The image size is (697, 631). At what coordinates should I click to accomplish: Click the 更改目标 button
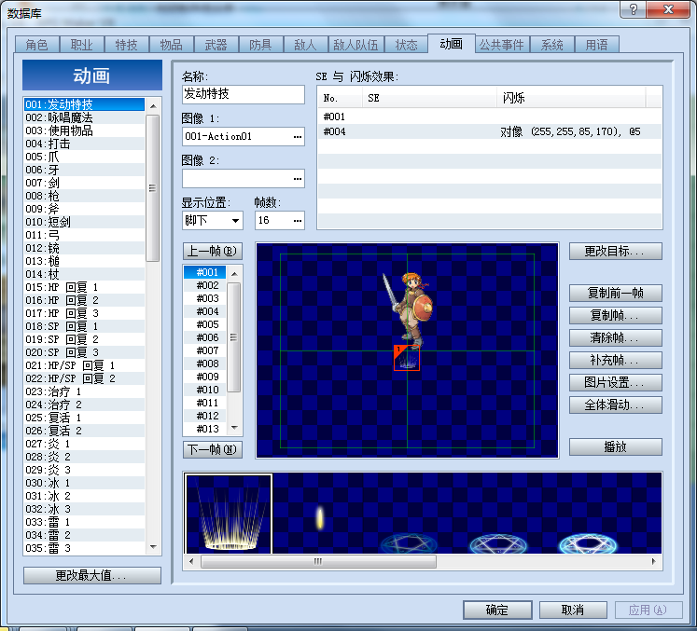(x=615, y=252)
